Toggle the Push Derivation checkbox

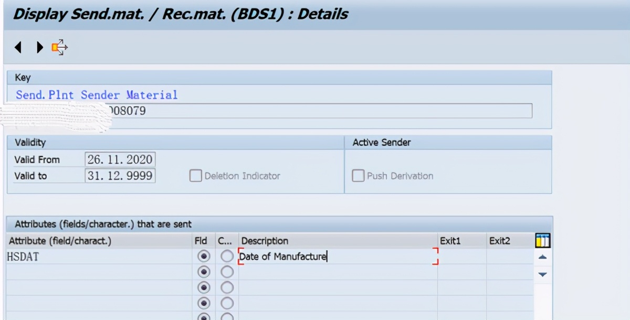358,176
